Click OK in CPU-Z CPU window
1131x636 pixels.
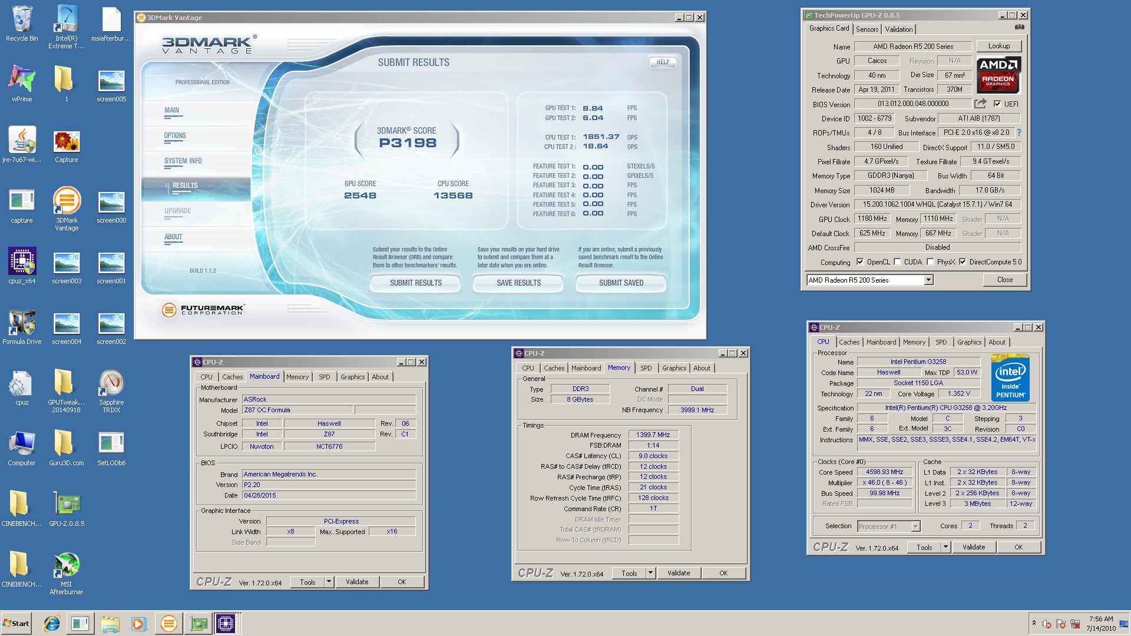point(1018,547)
